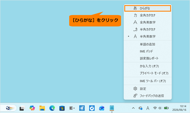This screenshot has width=190, height=113.
Task: Launch Outlook from taskbar
Action: 102,108
